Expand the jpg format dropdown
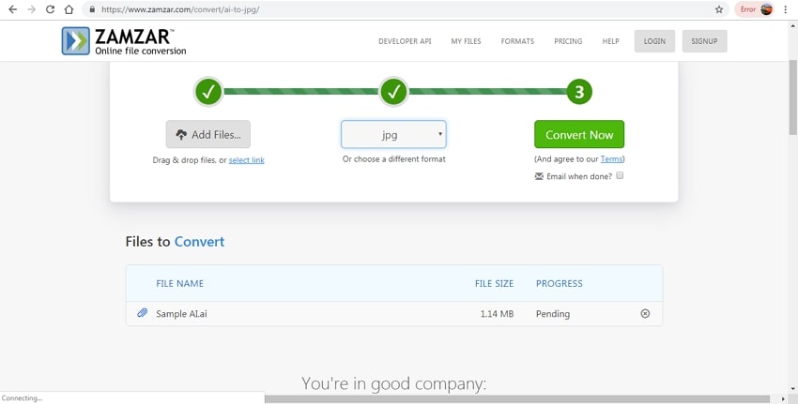 [x=393, y=135]
